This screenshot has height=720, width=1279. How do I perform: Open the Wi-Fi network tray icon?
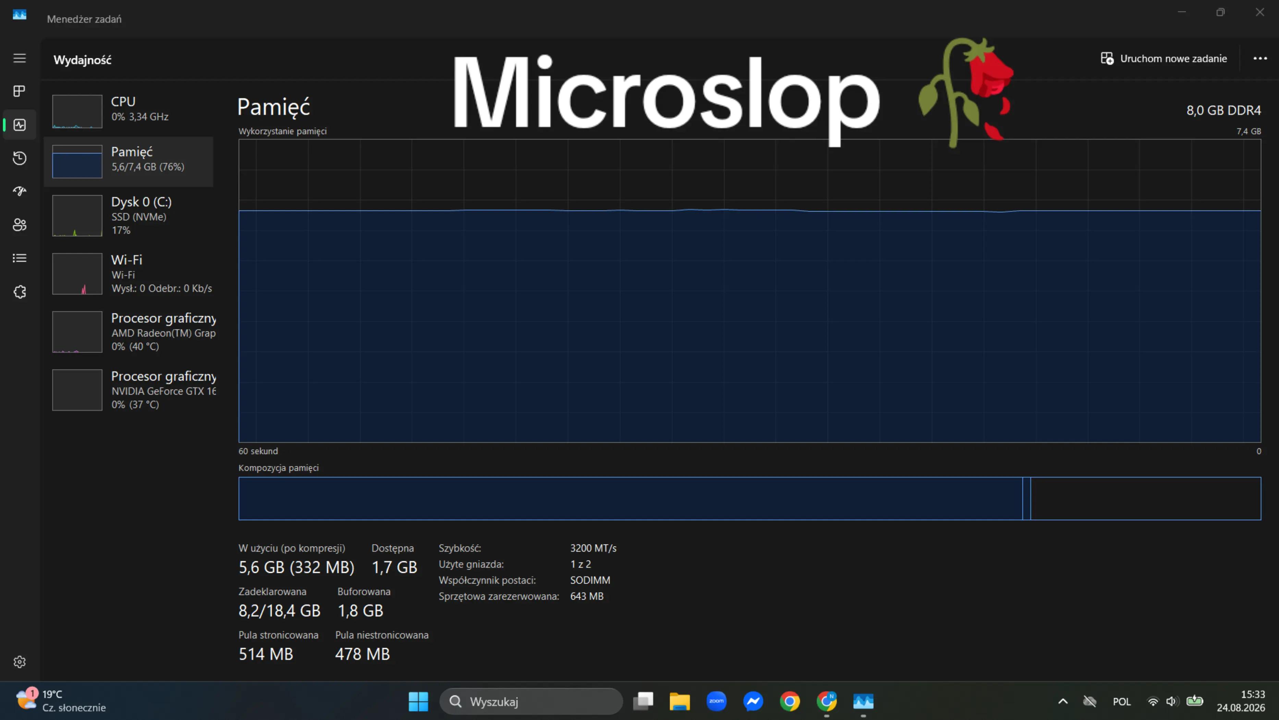[x=1153, y=701]
